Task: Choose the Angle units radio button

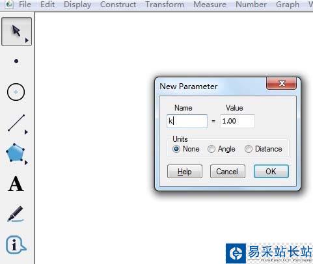Action: click(211, 149)
